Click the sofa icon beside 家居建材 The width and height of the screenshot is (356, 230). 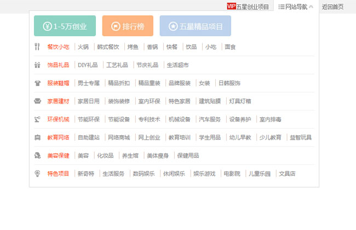tap(37, 101)
